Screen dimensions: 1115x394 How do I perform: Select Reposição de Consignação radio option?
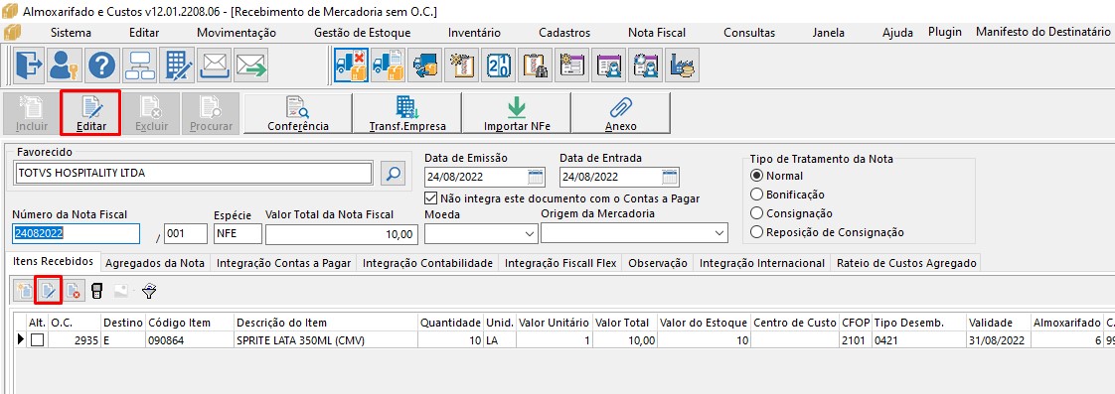coord(757,231)
